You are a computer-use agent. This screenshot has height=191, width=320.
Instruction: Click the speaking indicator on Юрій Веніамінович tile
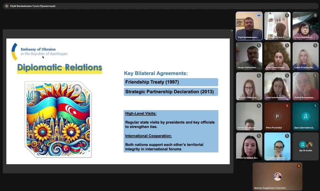pyautogui.click(x=259, y=15)
